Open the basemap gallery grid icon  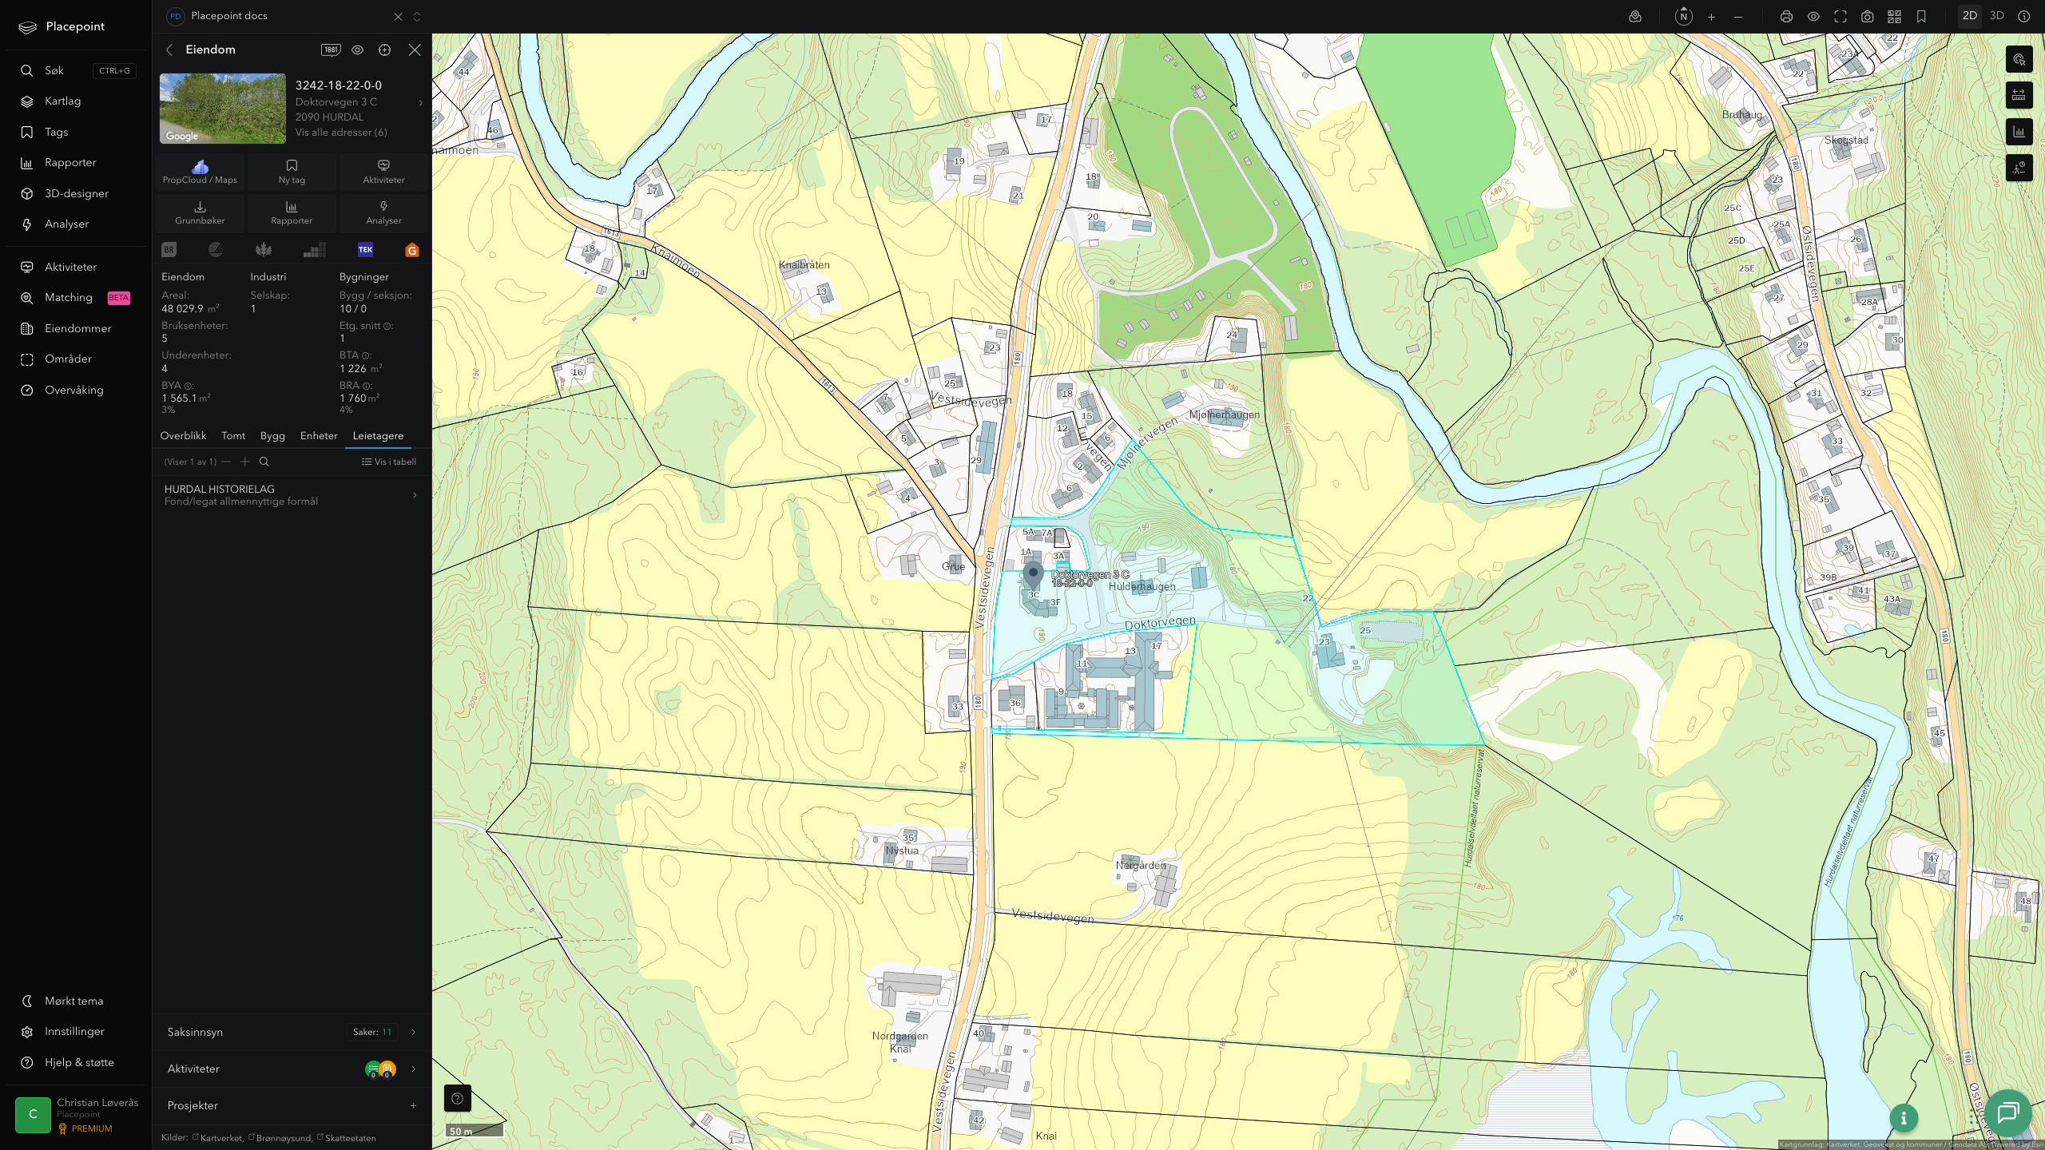point(1894,17)
